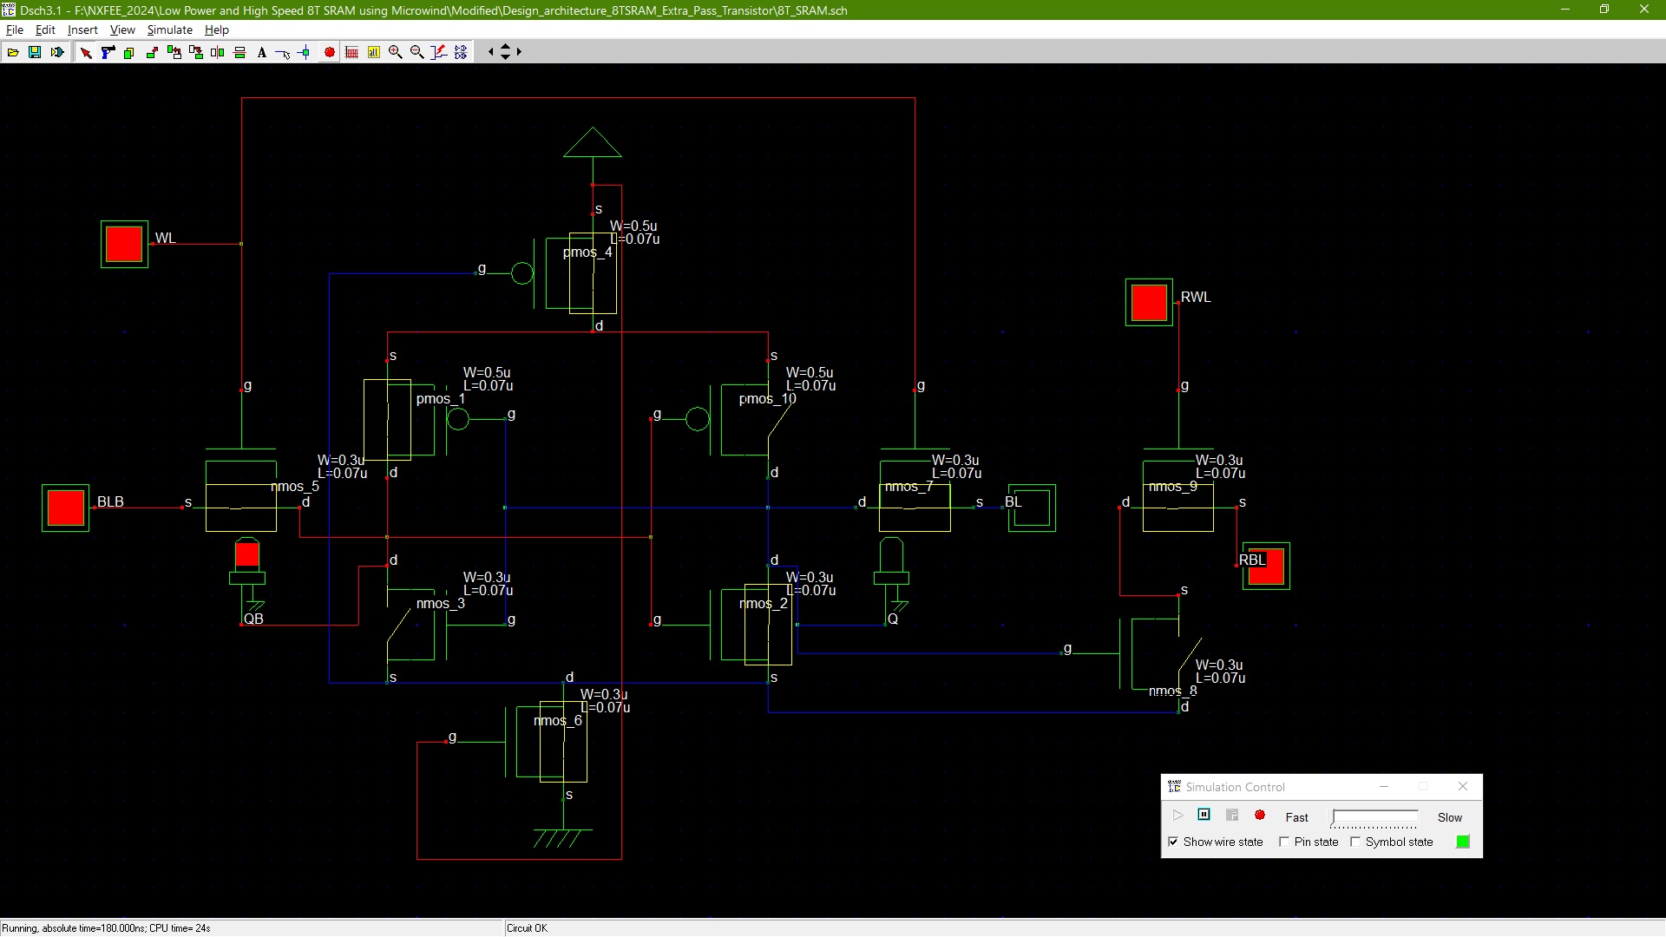Image resolution: width=1666 pixels, height=937 pixels.
Task: Click the yellow 'all' view-all icon
Action: pyautogui.click(x=374, y=52)
